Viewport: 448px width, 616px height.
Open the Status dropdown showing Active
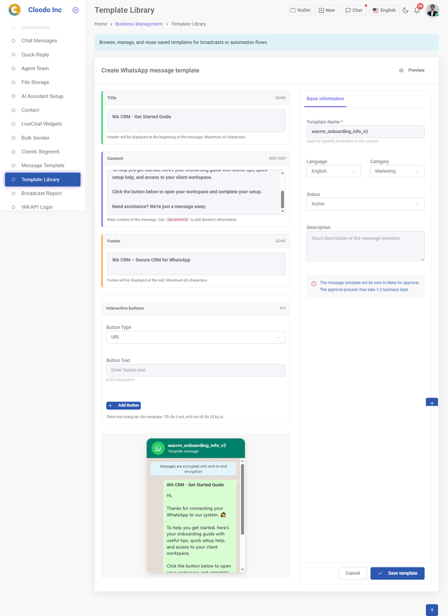365,204
